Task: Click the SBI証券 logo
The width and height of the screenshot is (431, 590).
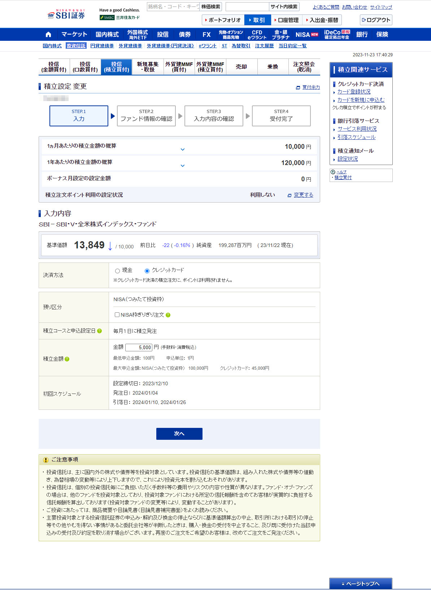Action: [66, 15]
